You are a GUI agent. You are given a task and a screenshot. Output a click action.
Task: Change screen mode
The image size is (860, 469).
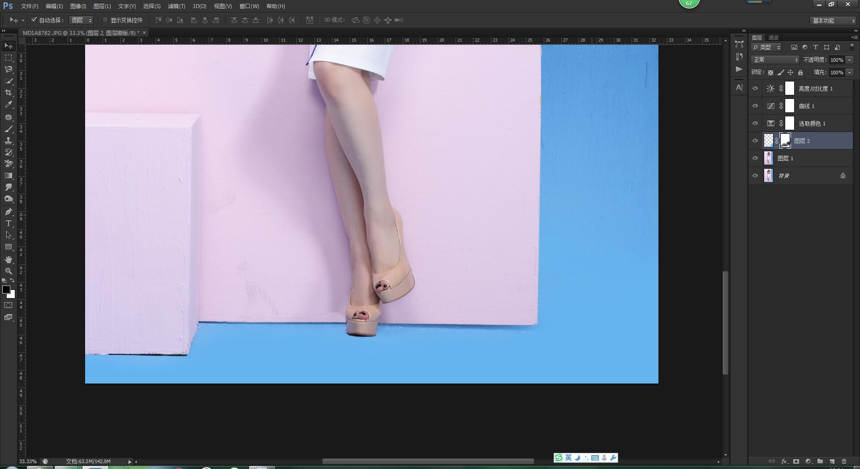pos(9,317)
